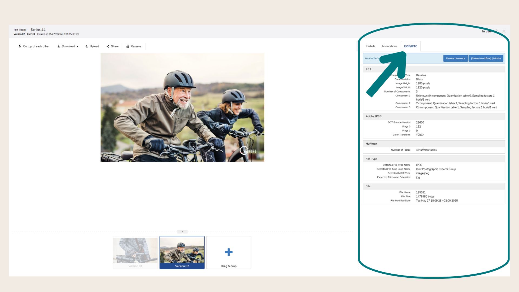Select the EXIF/IPTC tab

410,46
